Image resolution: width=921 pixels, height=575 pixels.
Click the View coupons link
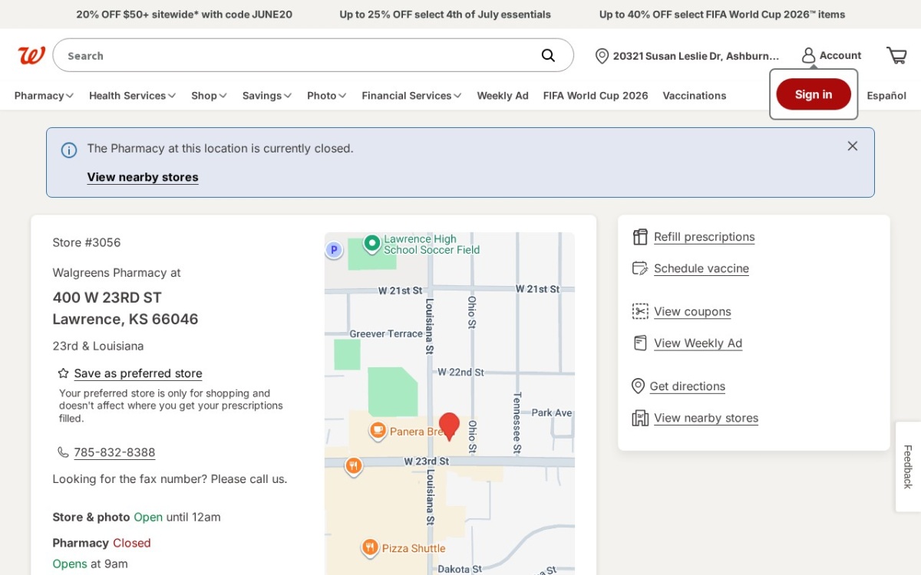[x=692, y=311]
